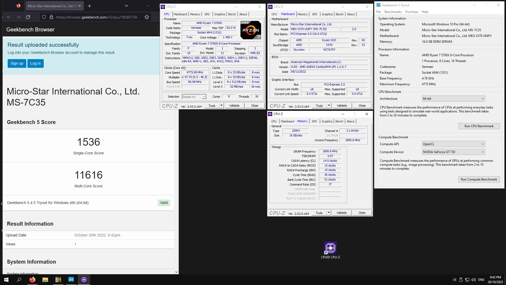Open the Geekbench Benchmarks menu
506x285 pixels.
(393, 12)
